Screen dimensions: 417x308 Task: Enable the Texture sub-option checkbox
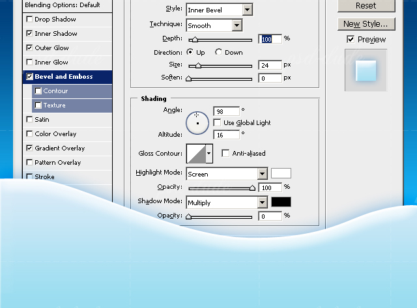[38, 105]
